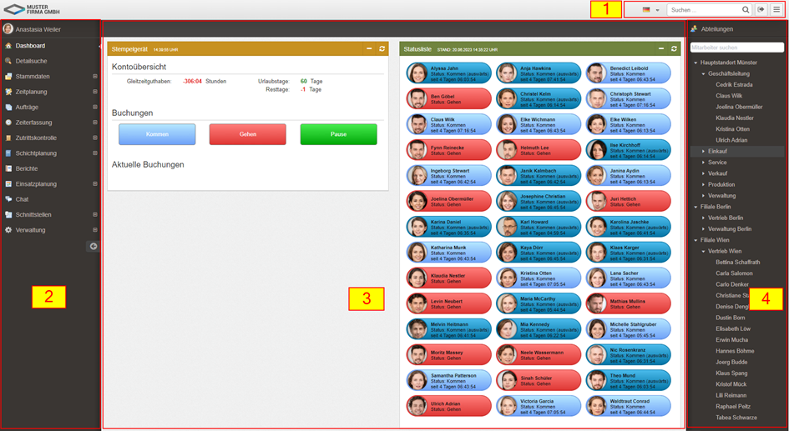789x431 pixels.
Task: Expand the Zeiterfassung submenu toggle
Action: point(94,123)
